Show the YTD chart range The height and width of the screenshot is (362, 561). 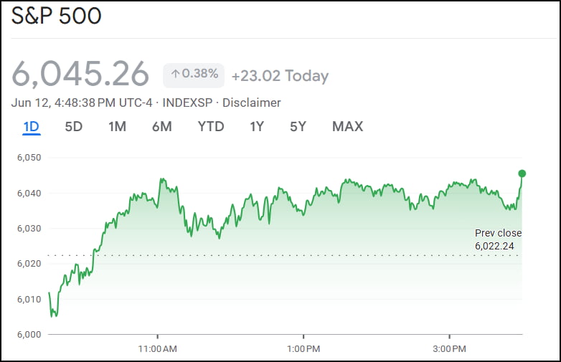[x=211, y=126]
